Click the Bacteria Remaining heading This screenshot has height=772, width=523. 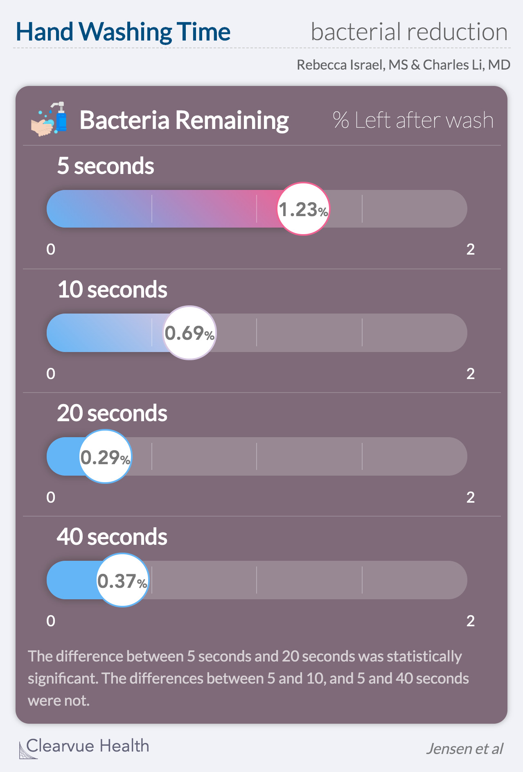(x=184, y=120)
